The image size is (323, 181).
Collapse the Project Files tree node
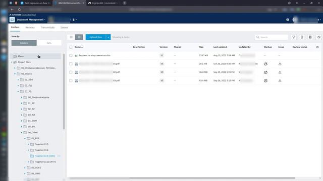(12, 62)
